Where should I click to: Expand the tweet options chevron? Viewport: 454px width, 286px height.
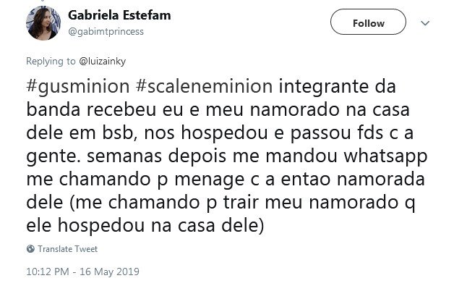coord(425,23)
